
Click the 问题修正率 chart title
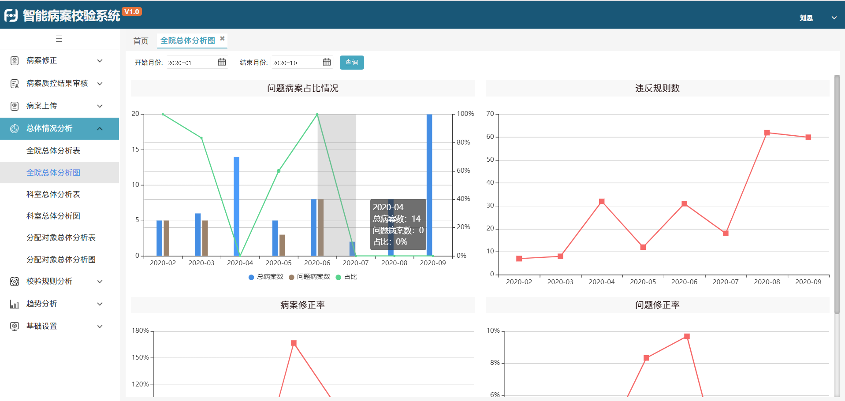click(x=657, y=305)
